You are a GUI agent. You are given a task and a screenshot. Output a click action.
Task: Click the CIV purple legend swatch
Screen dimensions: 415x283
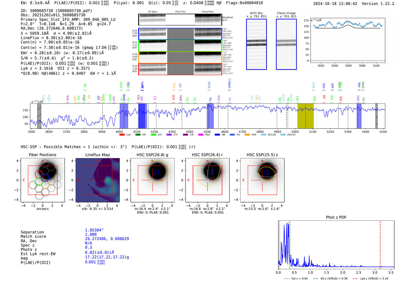tap(169, 135)
